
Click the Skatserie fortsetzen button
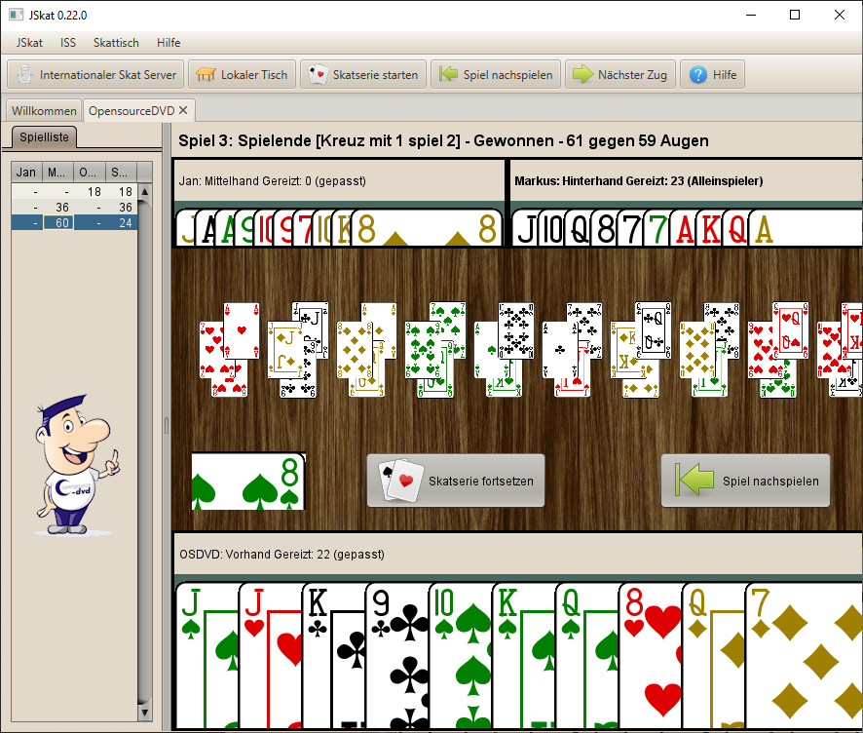pos(455,481)
